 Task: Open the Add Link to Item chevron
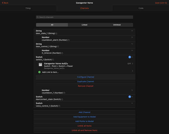pyautogui.click(x=133, y=71)
